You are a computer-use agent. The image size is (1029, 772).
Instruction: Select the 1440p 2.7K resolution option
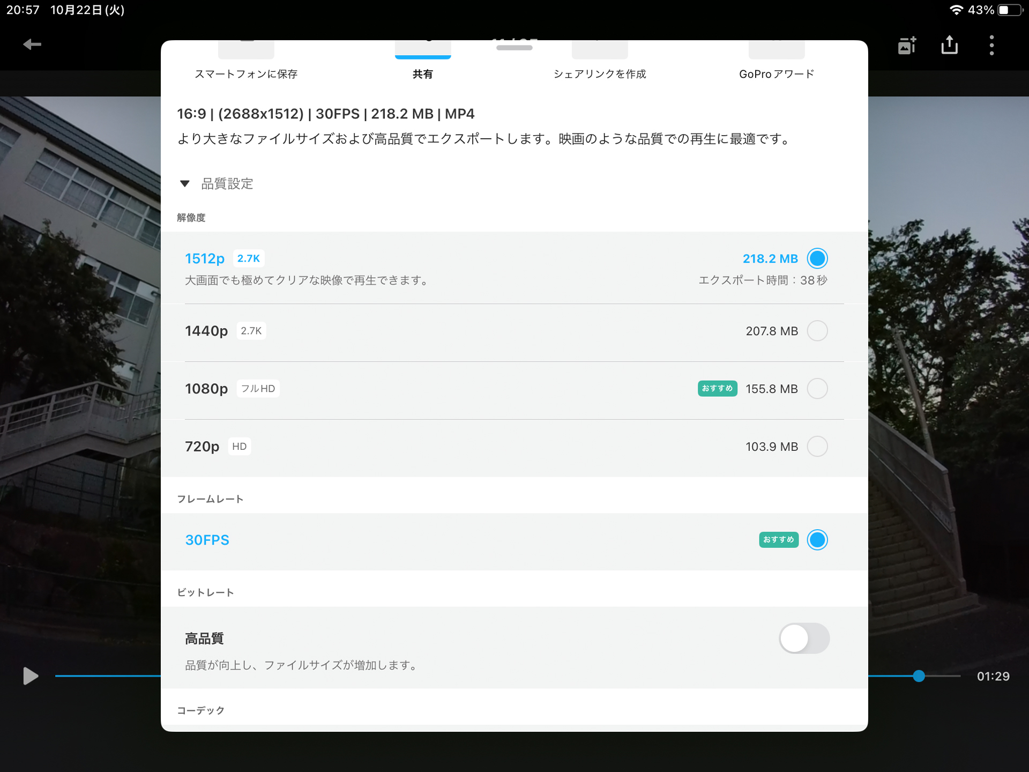tap(817, 331)
